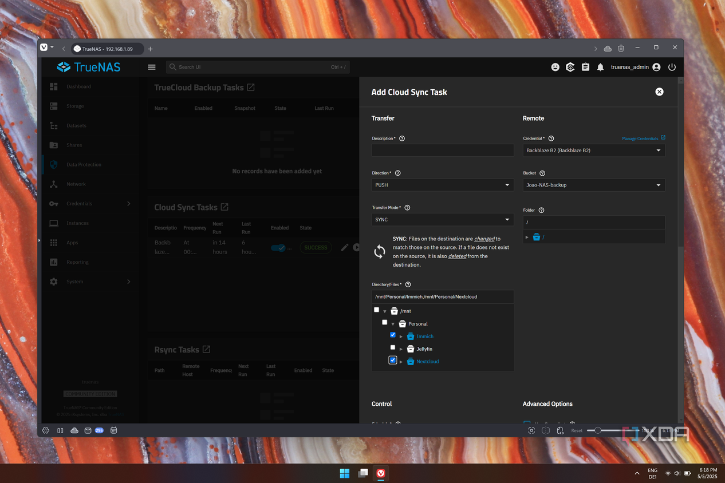Click the Description input field
The height and width of the screenshot is (483, 725).
(443, 151)
